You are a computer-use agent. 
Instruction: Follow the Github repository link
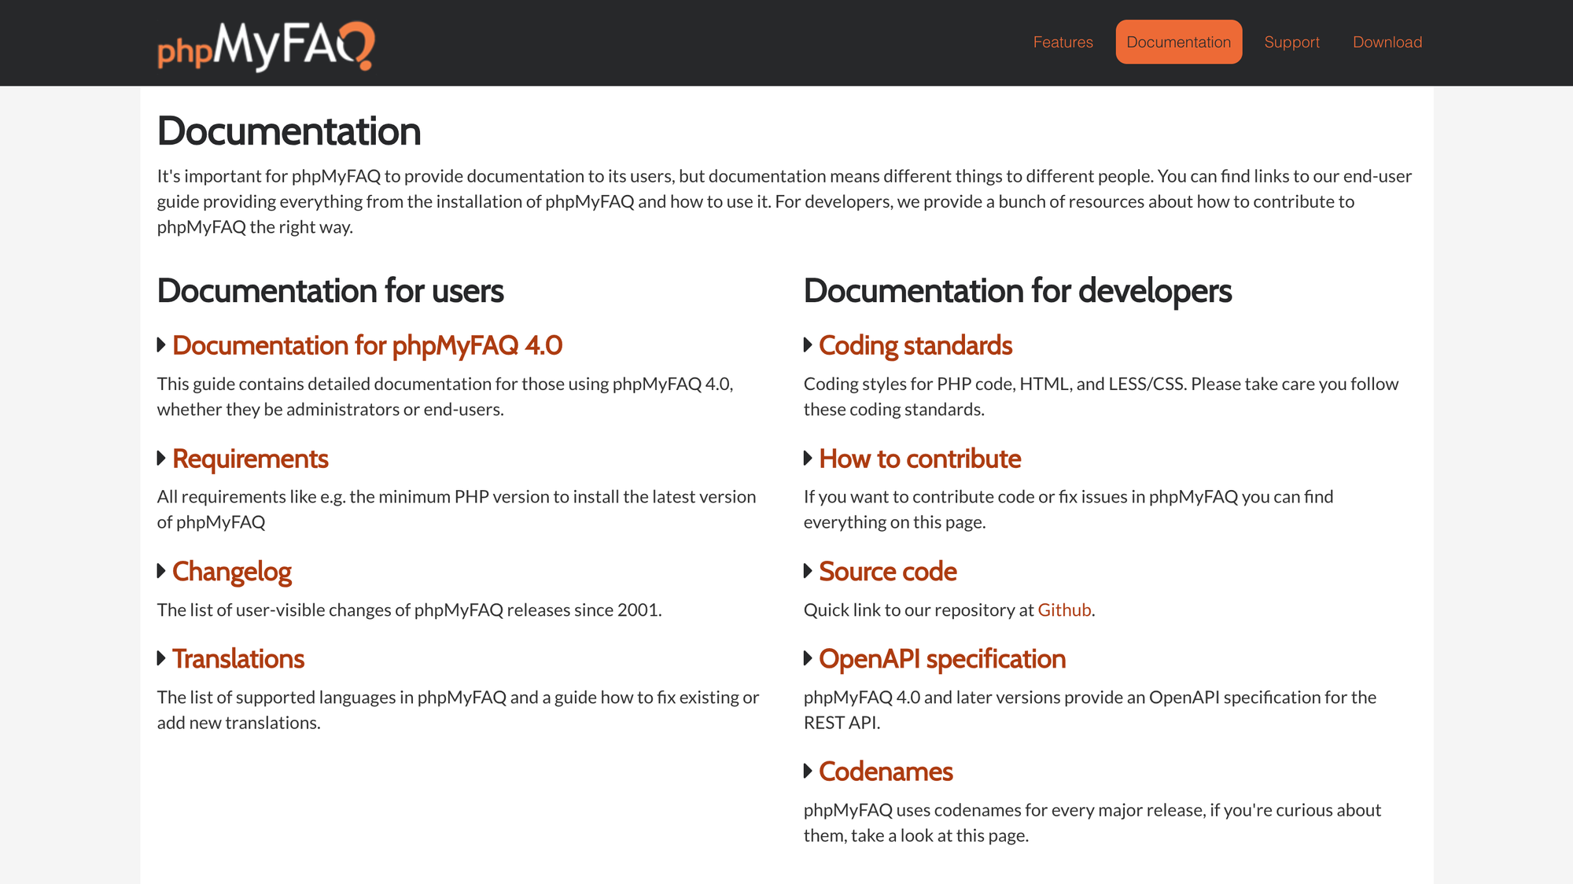(x=1064, y=610)
